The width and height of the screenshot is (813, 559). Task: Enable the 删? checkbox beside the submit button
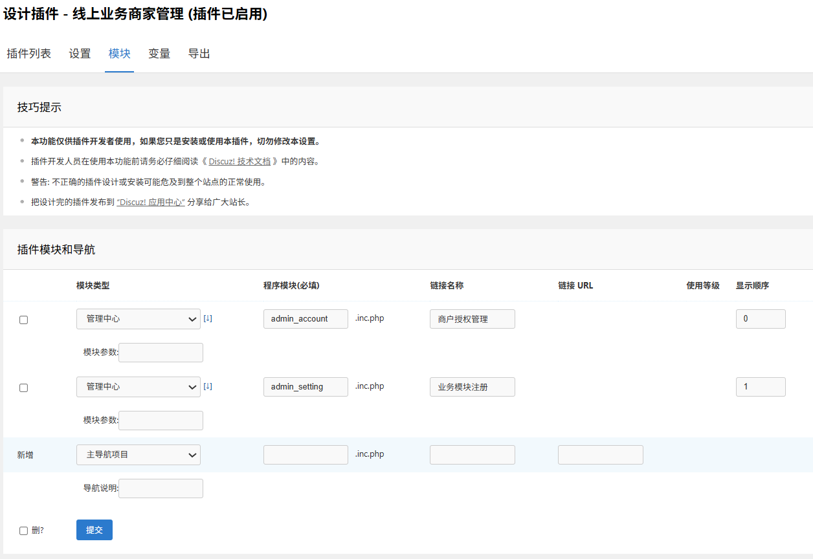tap(24, 531)
